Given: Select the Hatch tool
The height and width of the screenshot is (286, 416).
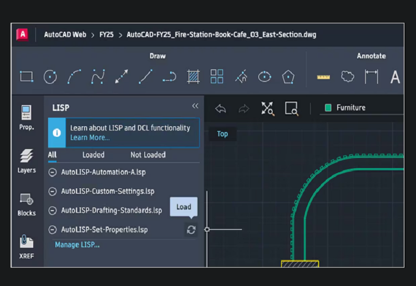Looking at the screenshot, I should pyautogui.click(x=193, y=77).
